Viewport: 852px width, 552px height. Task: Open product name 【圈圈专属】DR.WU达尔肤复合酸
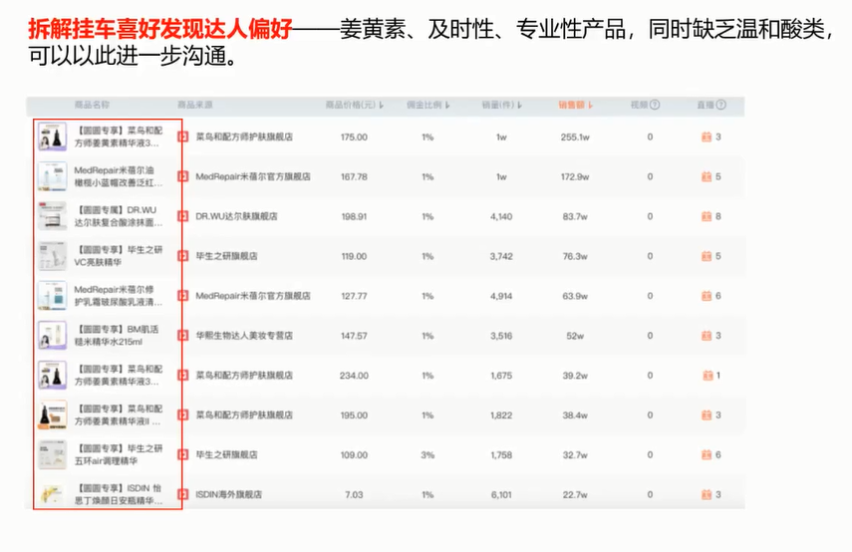118,216
